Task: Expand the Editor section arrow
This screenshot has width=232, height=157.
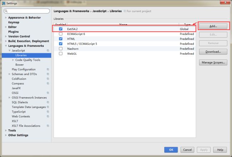Action: 6,27
